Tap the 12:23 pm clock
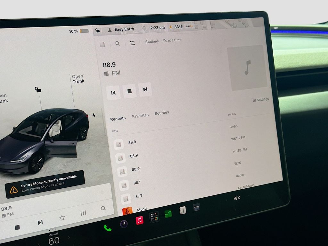Image resolution: width=328 pixels, height=246 pixels. coord(157,28)
